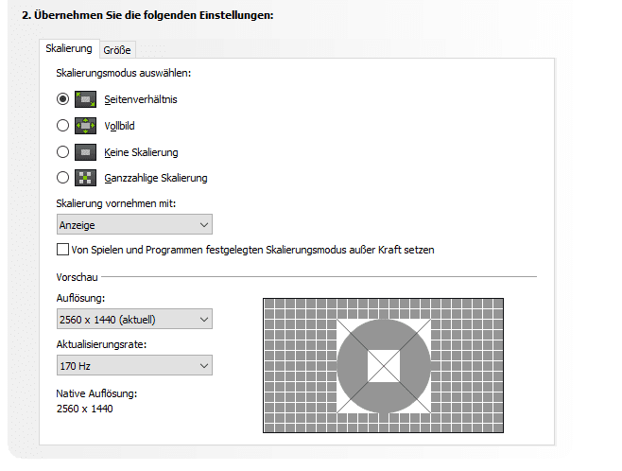
Task: Click the Skalierungsmodus auswählen heading
Action: [x=124, y=73]
